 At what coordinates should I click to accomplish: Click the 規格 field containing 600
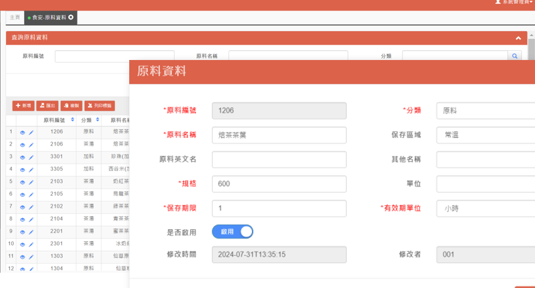[x=279, y=184]
